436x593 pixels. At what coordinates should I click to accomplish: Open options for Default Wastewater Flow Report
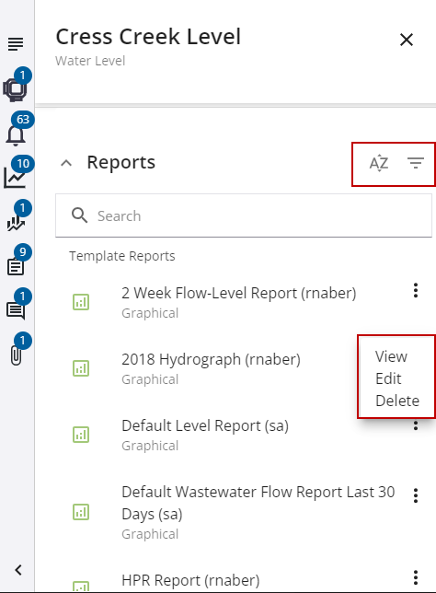[416, 495]
